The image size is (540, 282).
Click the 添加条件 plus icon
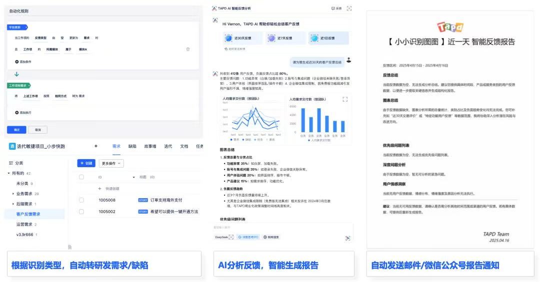tap(16, 62)
